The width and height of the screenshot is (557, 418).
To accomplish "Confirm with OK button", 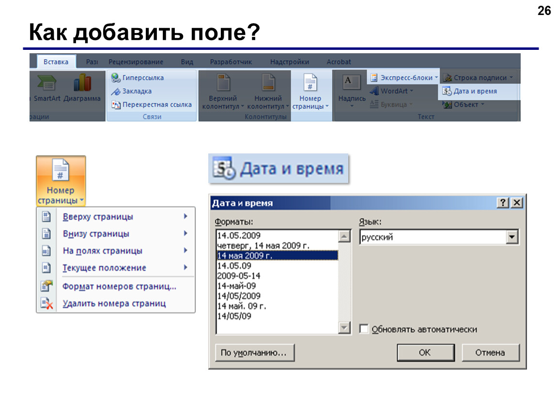I will pyautogui.click(x=426, y=353).
